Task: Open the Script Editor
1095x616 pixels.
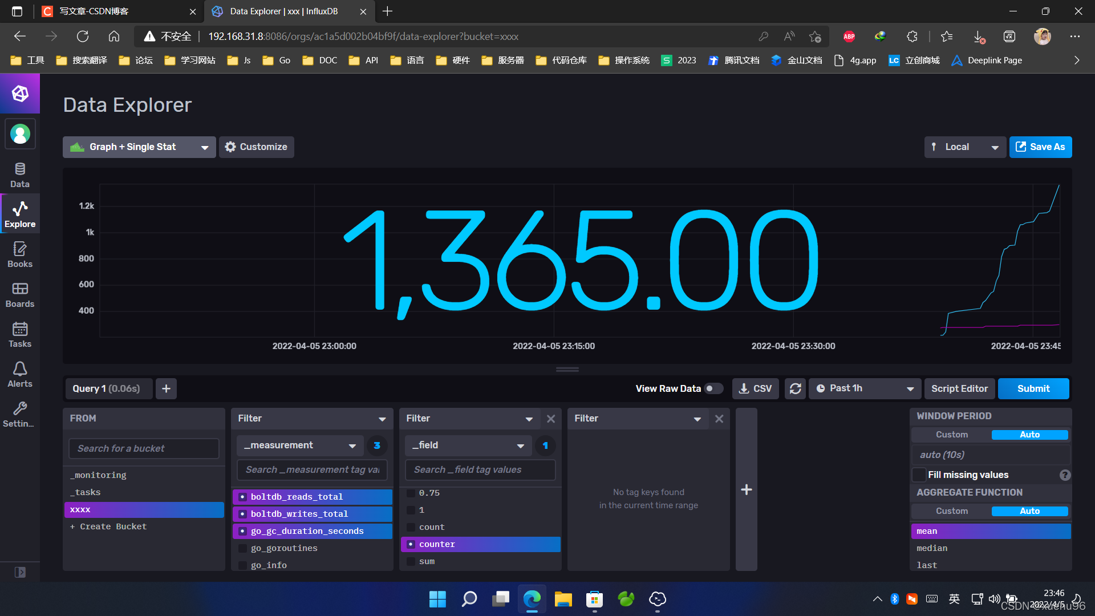Action: (959, 388)
